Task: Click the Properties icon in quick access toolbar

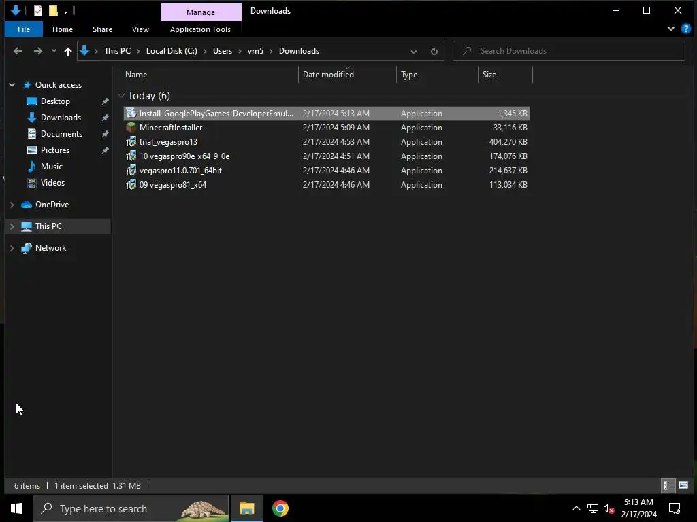Action: [x=38, y=11]
